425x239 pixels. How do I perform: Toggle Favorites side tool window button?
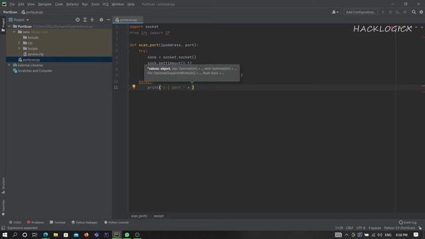(3, 208)
